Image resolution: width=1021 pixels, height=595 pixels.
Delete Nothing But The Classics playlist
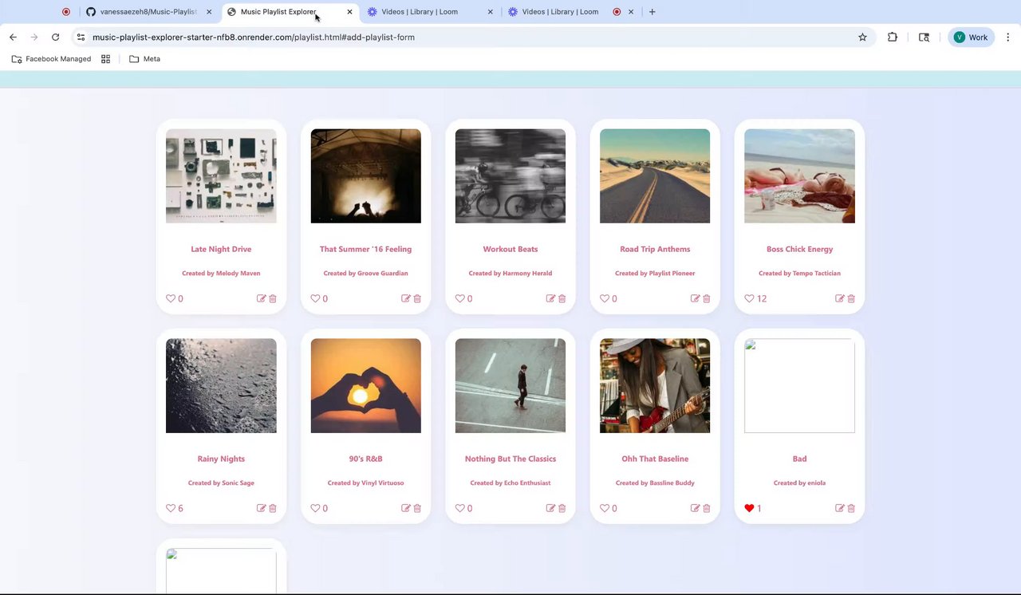pyautogui.click(x=562, y=508)
